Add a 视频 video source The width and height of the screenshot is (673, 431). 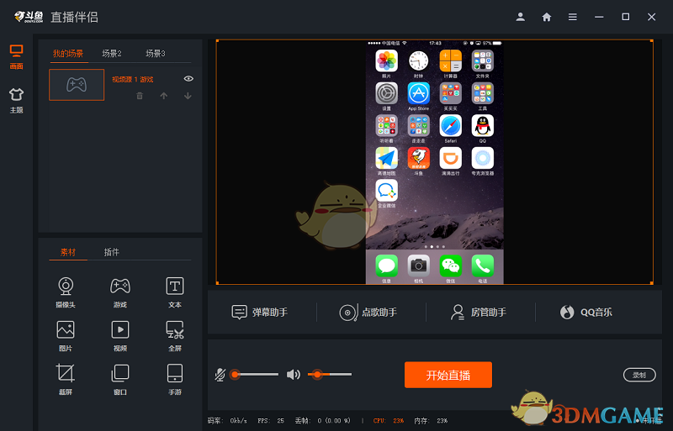tap(120, 336)
